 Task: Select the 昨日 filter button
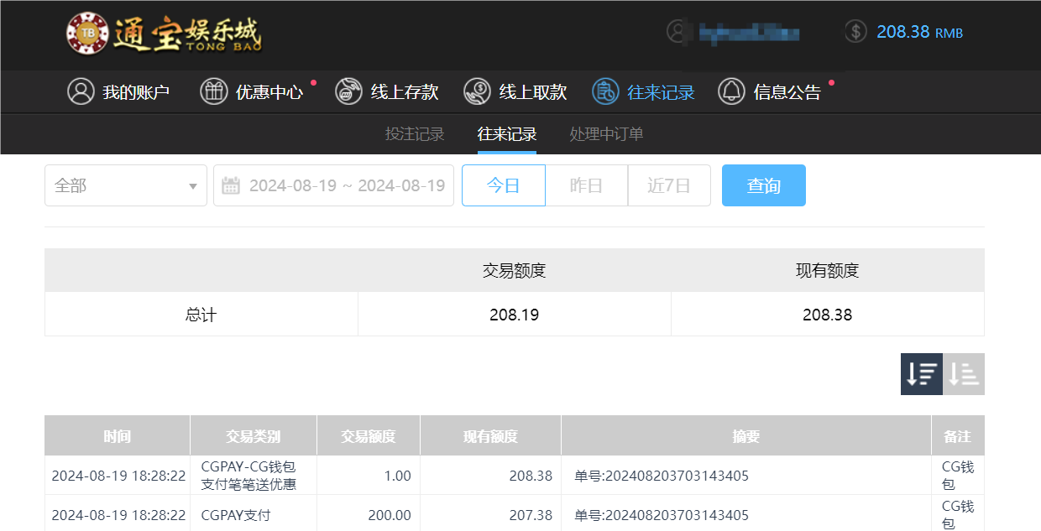click(x=586, y=185)
